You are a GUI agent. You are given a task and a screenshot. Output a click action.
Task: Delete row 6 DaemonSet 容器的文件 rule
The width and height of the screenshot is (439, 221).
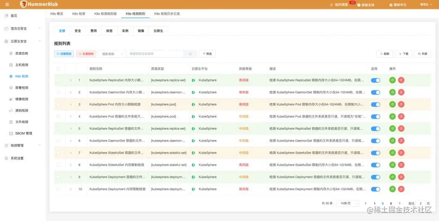pos(401,141)
